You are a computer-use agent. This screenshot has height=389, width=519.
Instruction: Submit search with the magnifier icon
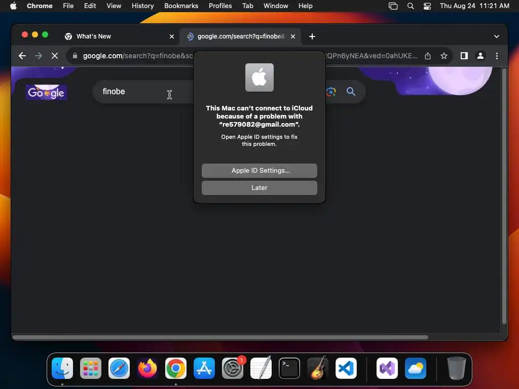(351, 92)
